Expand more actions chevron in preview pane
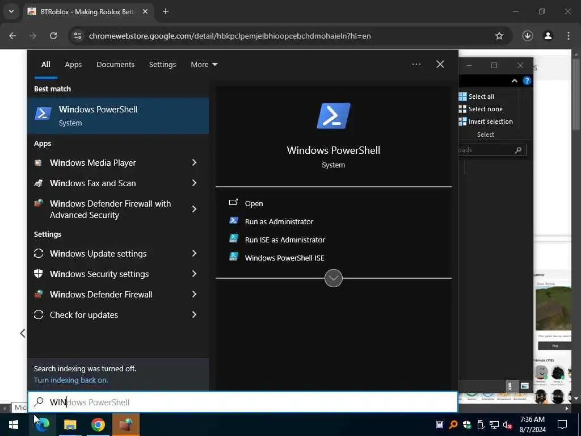Image resolution: width=581 pixels, height=436 pixels. tap(333, 278)
